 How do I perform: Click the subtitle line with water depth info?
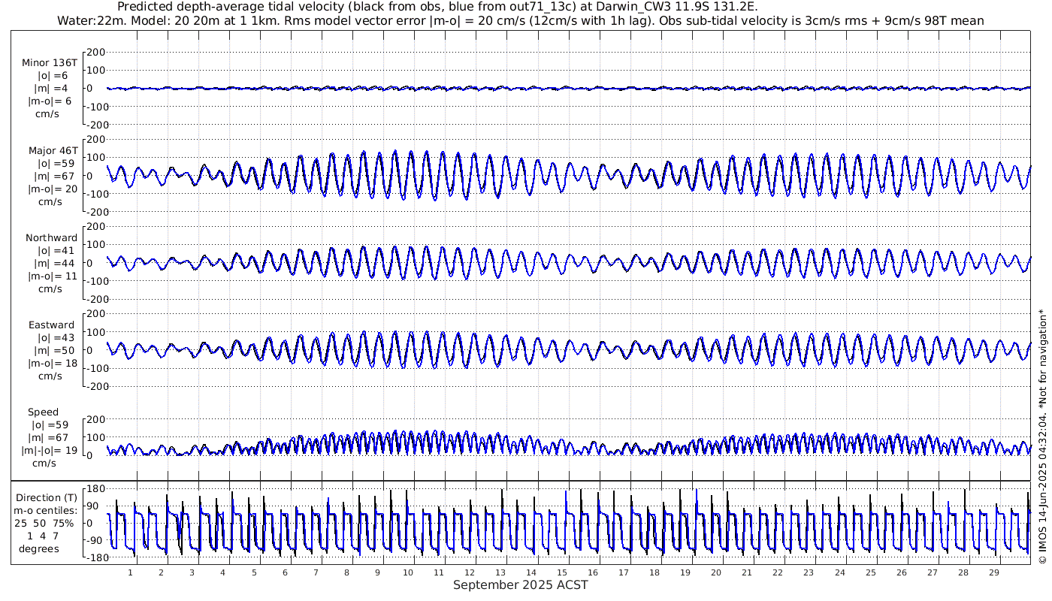coord(520,20)
